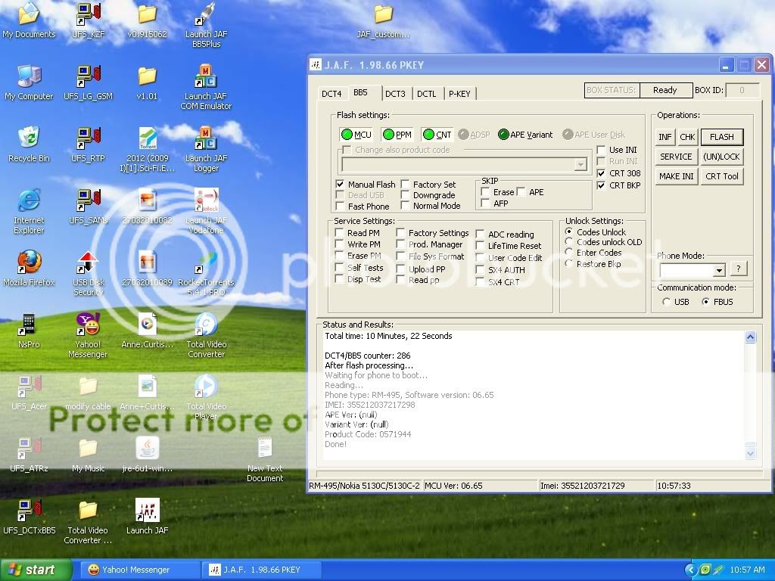Open RocketTorrents 5.4.1 PRO icon

206,273
